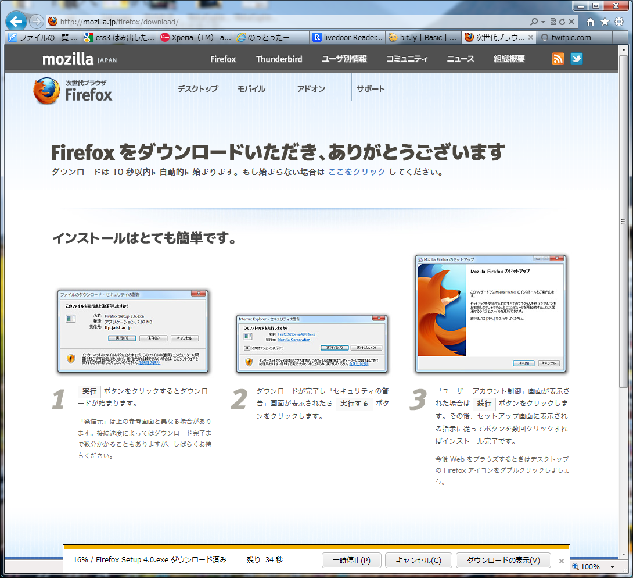Image resolution: width=633 pixels, height=578 pixels.
Task: Close the 次世代ブラウ tab with its X
Action: tap(530, 37)
